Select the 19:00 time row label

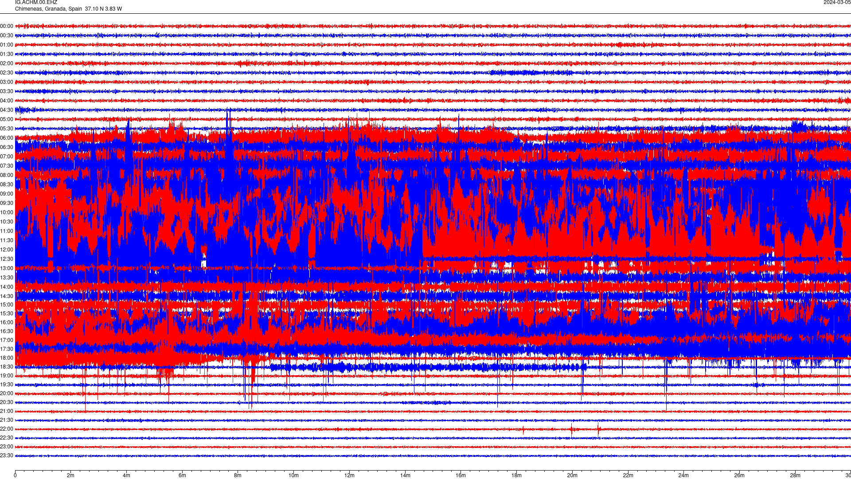click(7, 376)
